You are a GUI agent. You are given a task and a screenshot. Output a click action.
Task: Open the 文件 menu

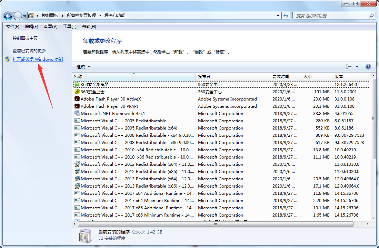click(12, 26)
